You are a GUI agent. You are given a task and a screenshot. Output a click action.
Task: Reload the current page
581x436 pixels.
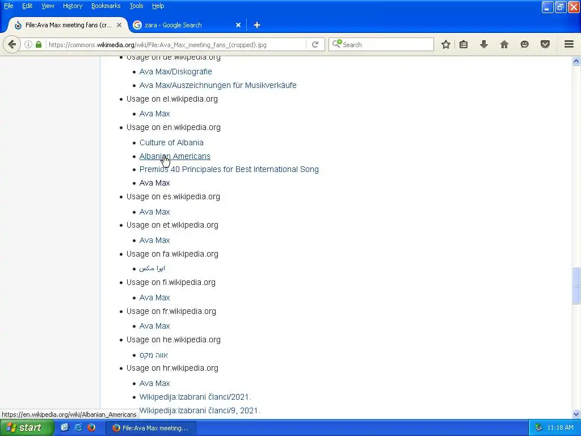pyautogui.click(x=315, y=44)
